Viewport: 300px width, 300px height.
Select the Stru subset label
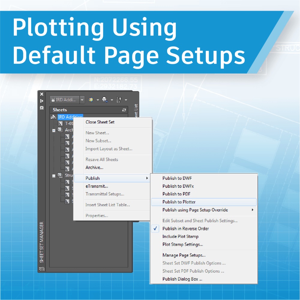point(69,175)
